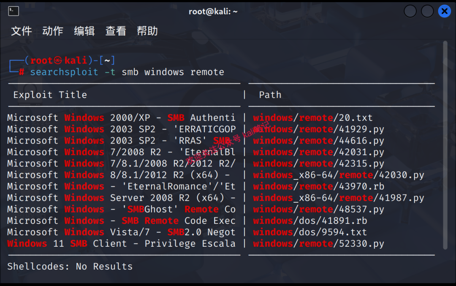456x286 pixels.
Task: Select path windows/remote/43970.rb
Action: (x=318, y=186)
